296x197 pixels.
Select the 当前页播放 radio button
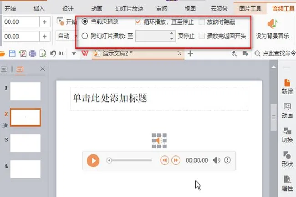point(85,21)
